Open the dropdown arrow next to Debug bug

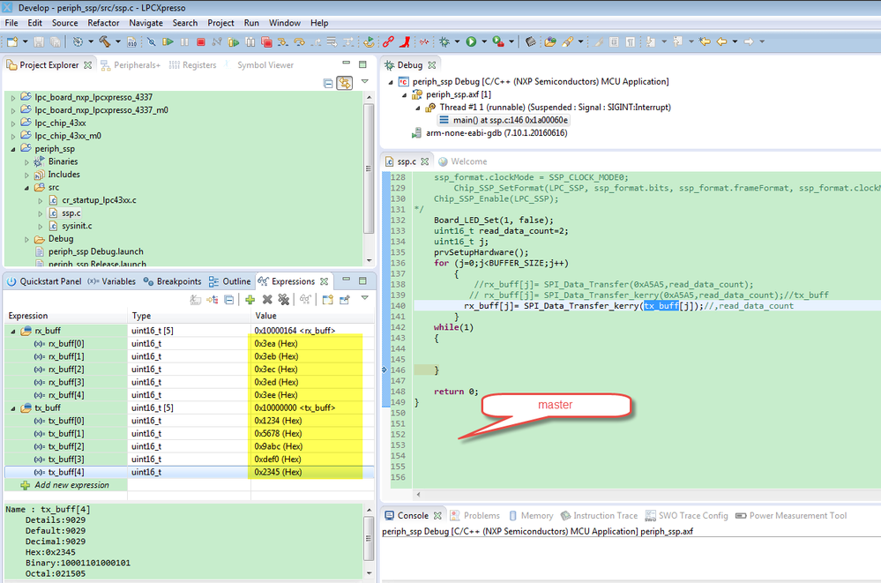click(x=458, y=41)
